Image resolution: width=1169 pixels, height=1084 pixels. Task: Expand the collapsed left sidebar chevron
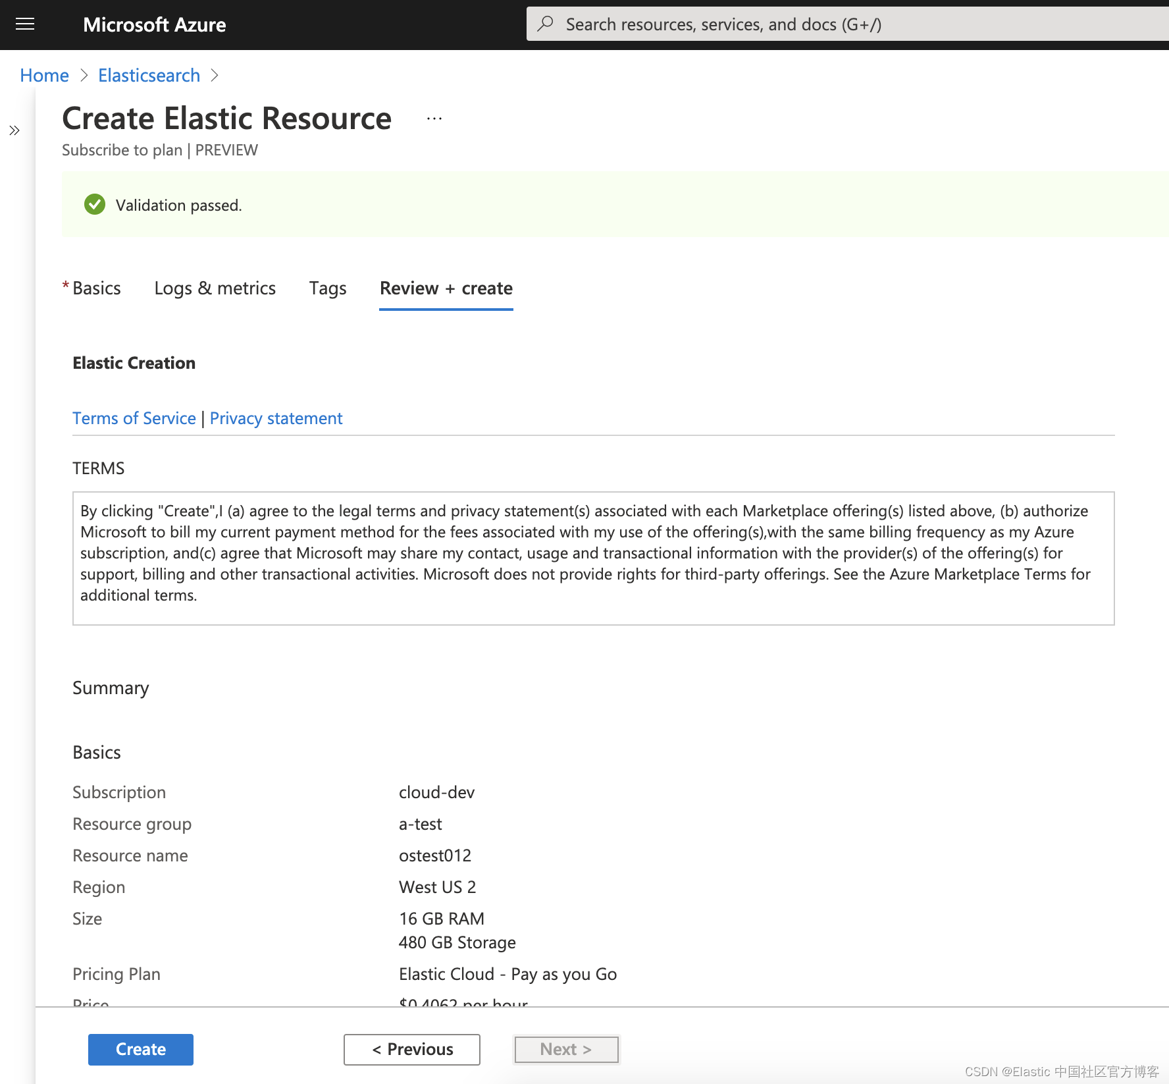click(14, 130)
